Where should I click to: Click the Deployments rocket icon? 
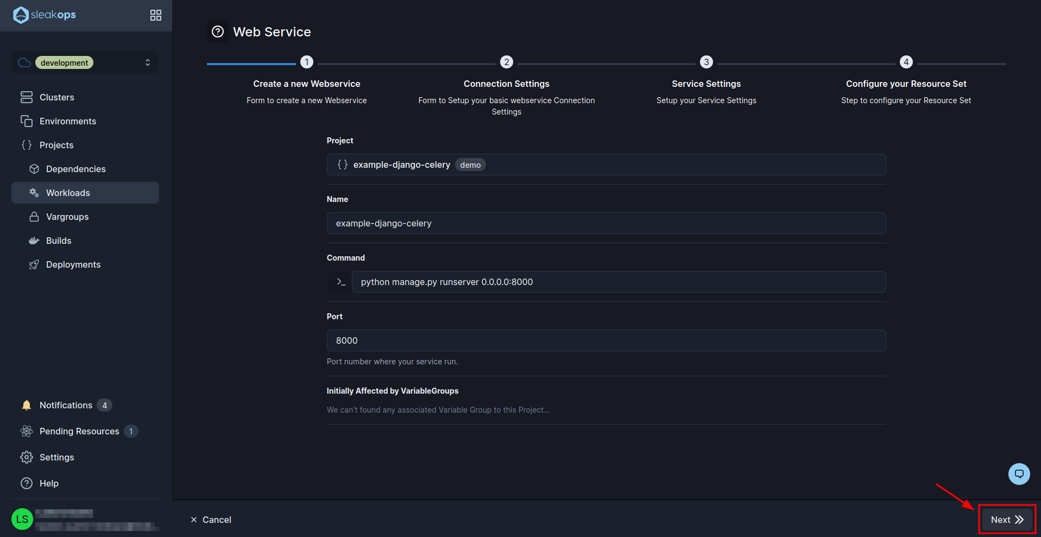tap(34, 264)
